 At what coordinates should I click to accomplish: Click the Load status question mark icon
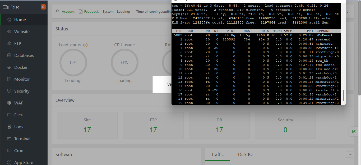(85, 45)
